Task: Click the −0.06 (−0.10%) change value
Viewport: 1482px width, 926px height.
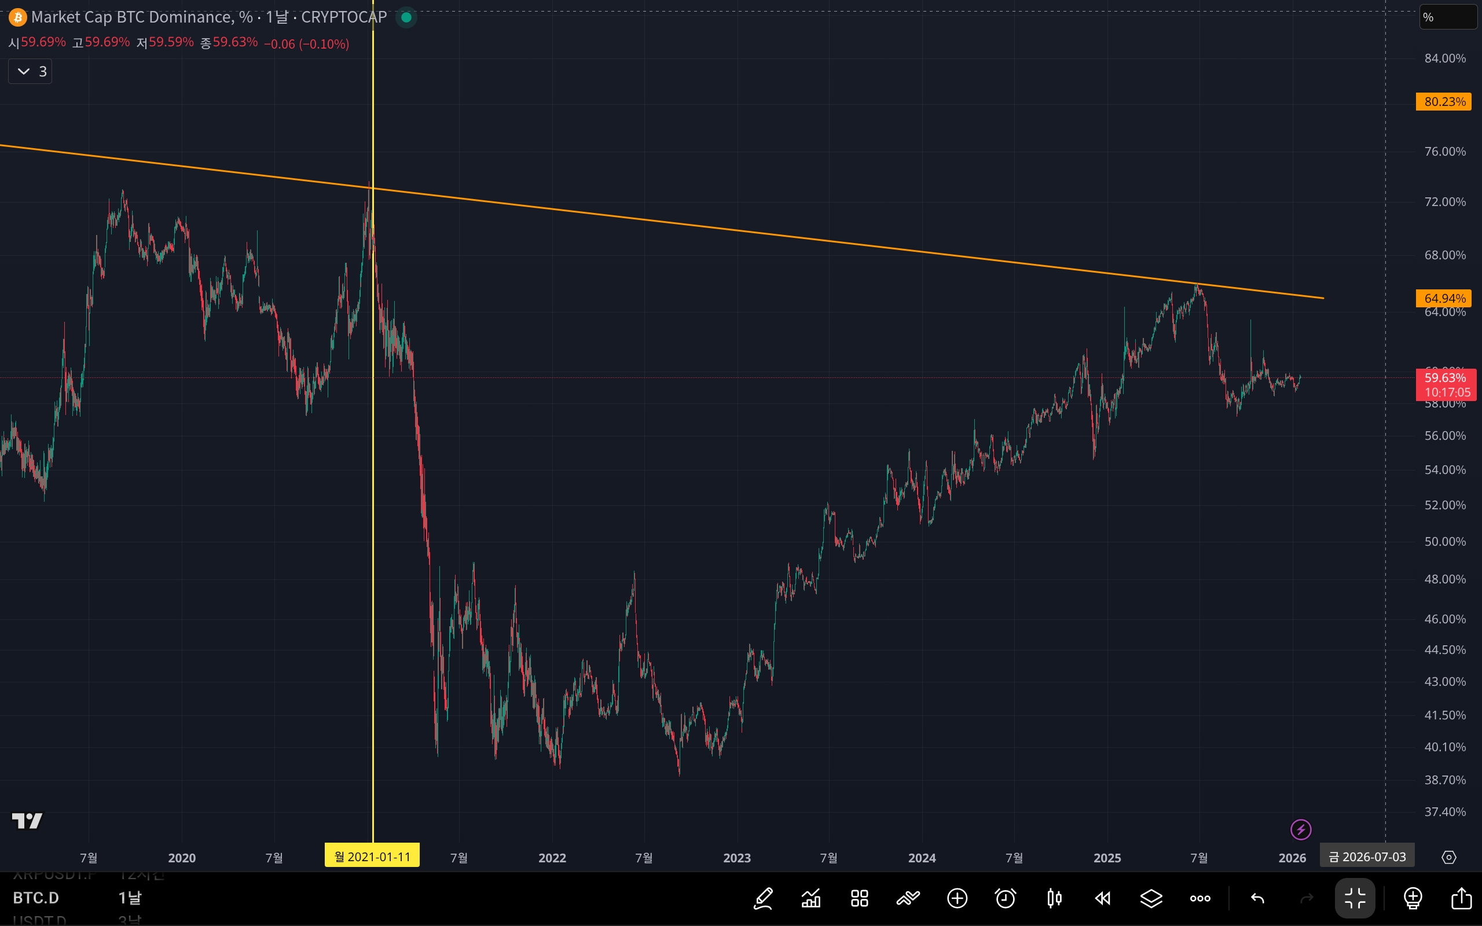Action: point(307,43)
